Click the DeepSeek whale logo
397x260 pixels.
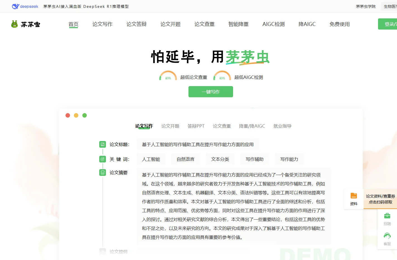tap(25, 6)
